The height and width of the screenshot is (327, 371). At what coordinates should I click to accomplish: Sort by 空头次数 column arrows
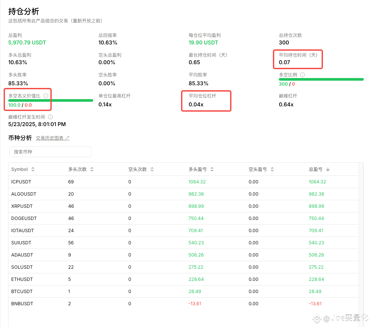coord(152,169)
